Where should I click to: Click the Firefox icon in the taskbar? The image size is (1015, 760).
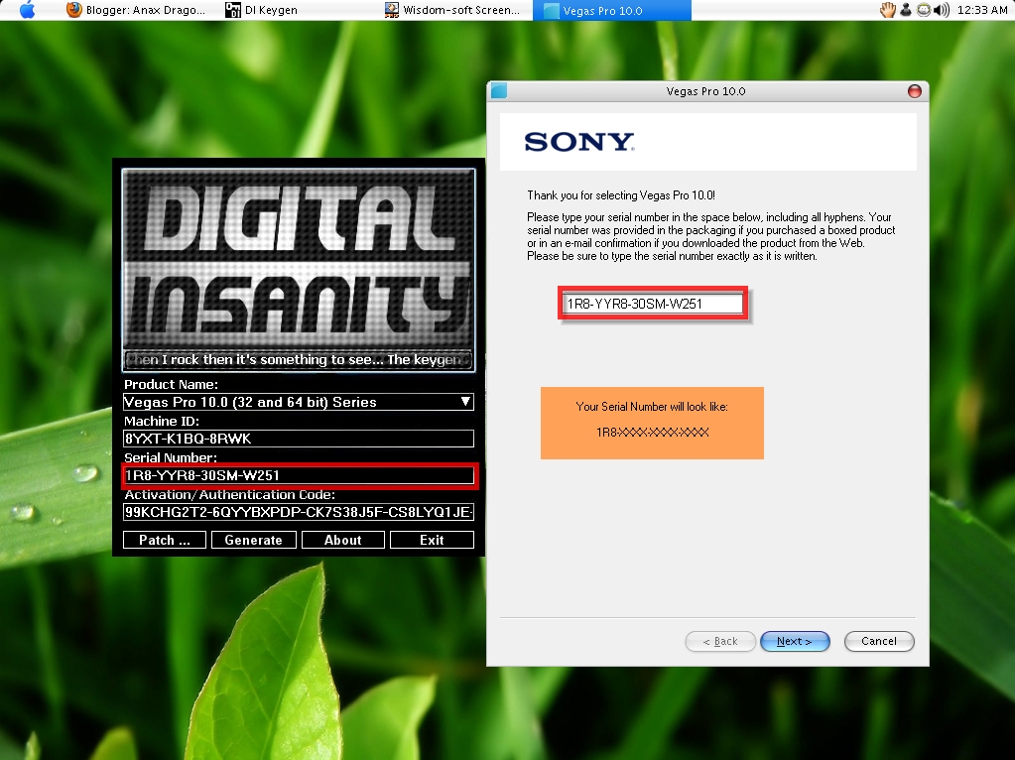[74, 10]
